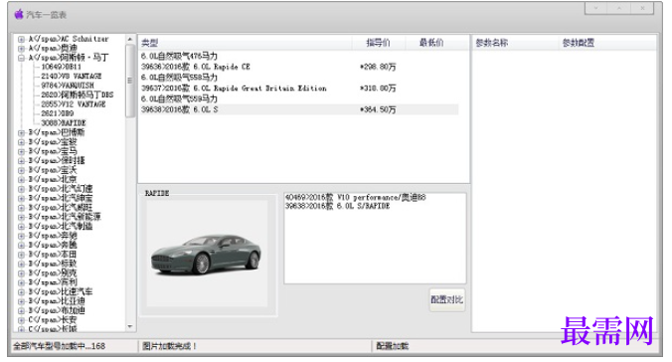Viewport: 672px width, 362px height.
Task: Click the *318.80万 price cell
Action: coord(378,89)
